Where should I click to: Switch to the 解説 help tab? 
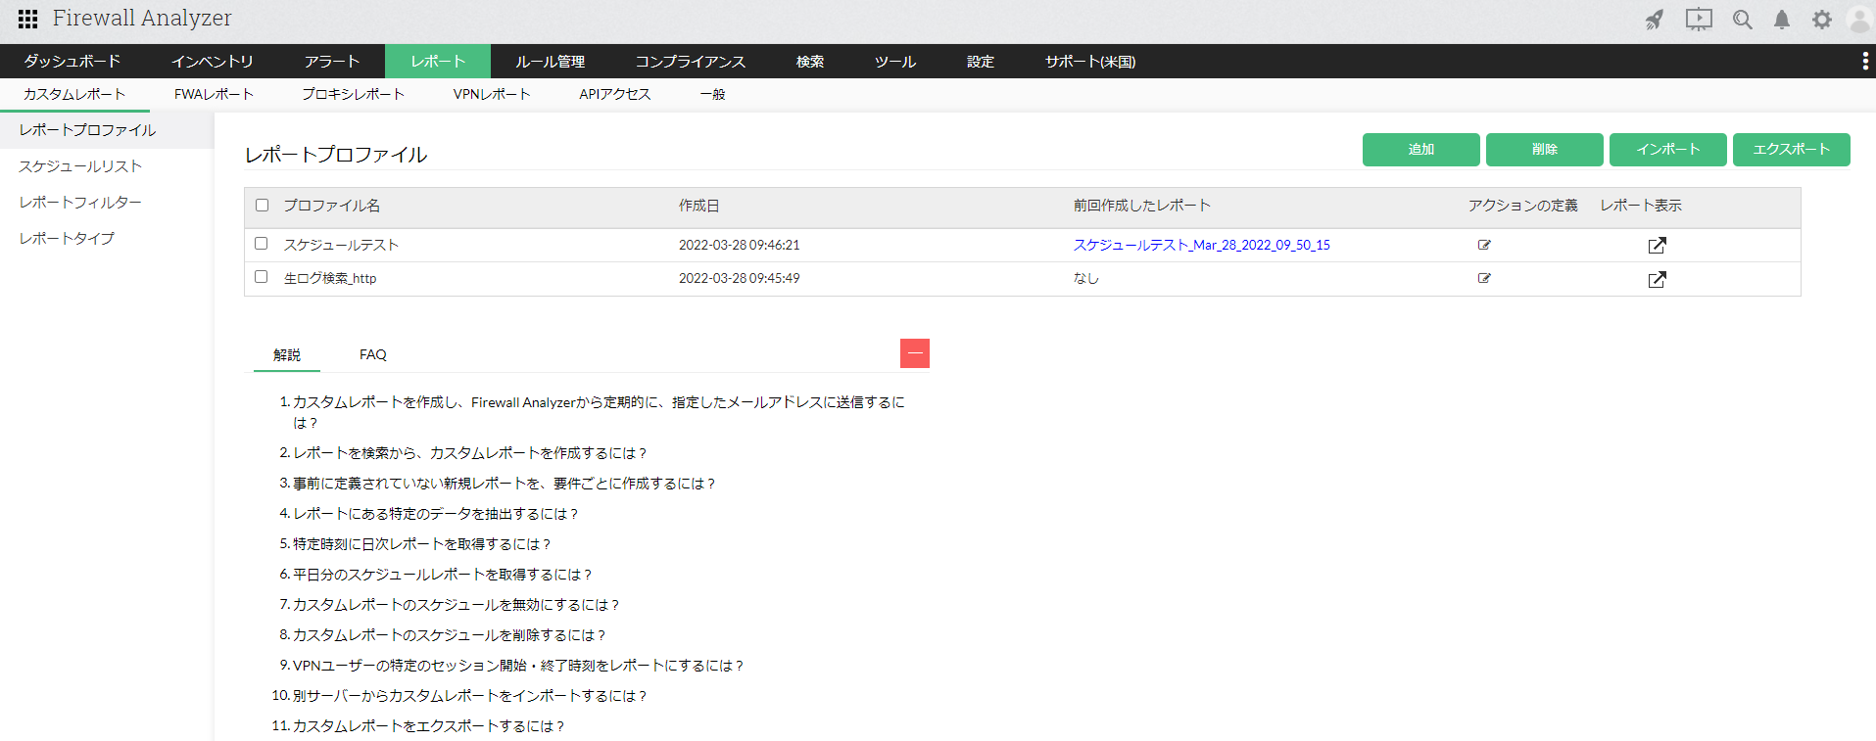click(287, 354)
